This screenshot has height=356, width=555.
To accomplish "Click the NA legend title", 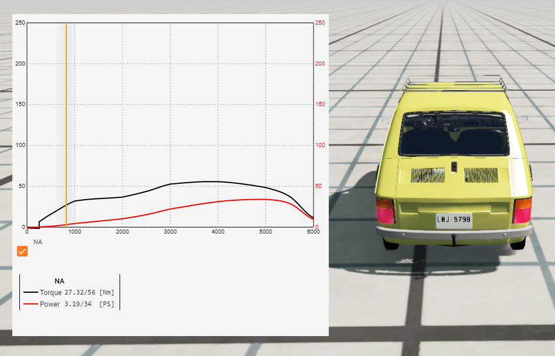I will tap(59, 281).
